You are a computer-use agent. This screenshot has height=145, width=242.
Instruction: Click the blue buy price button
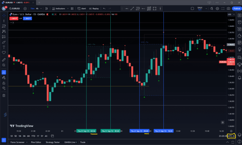tap(27, 18)
